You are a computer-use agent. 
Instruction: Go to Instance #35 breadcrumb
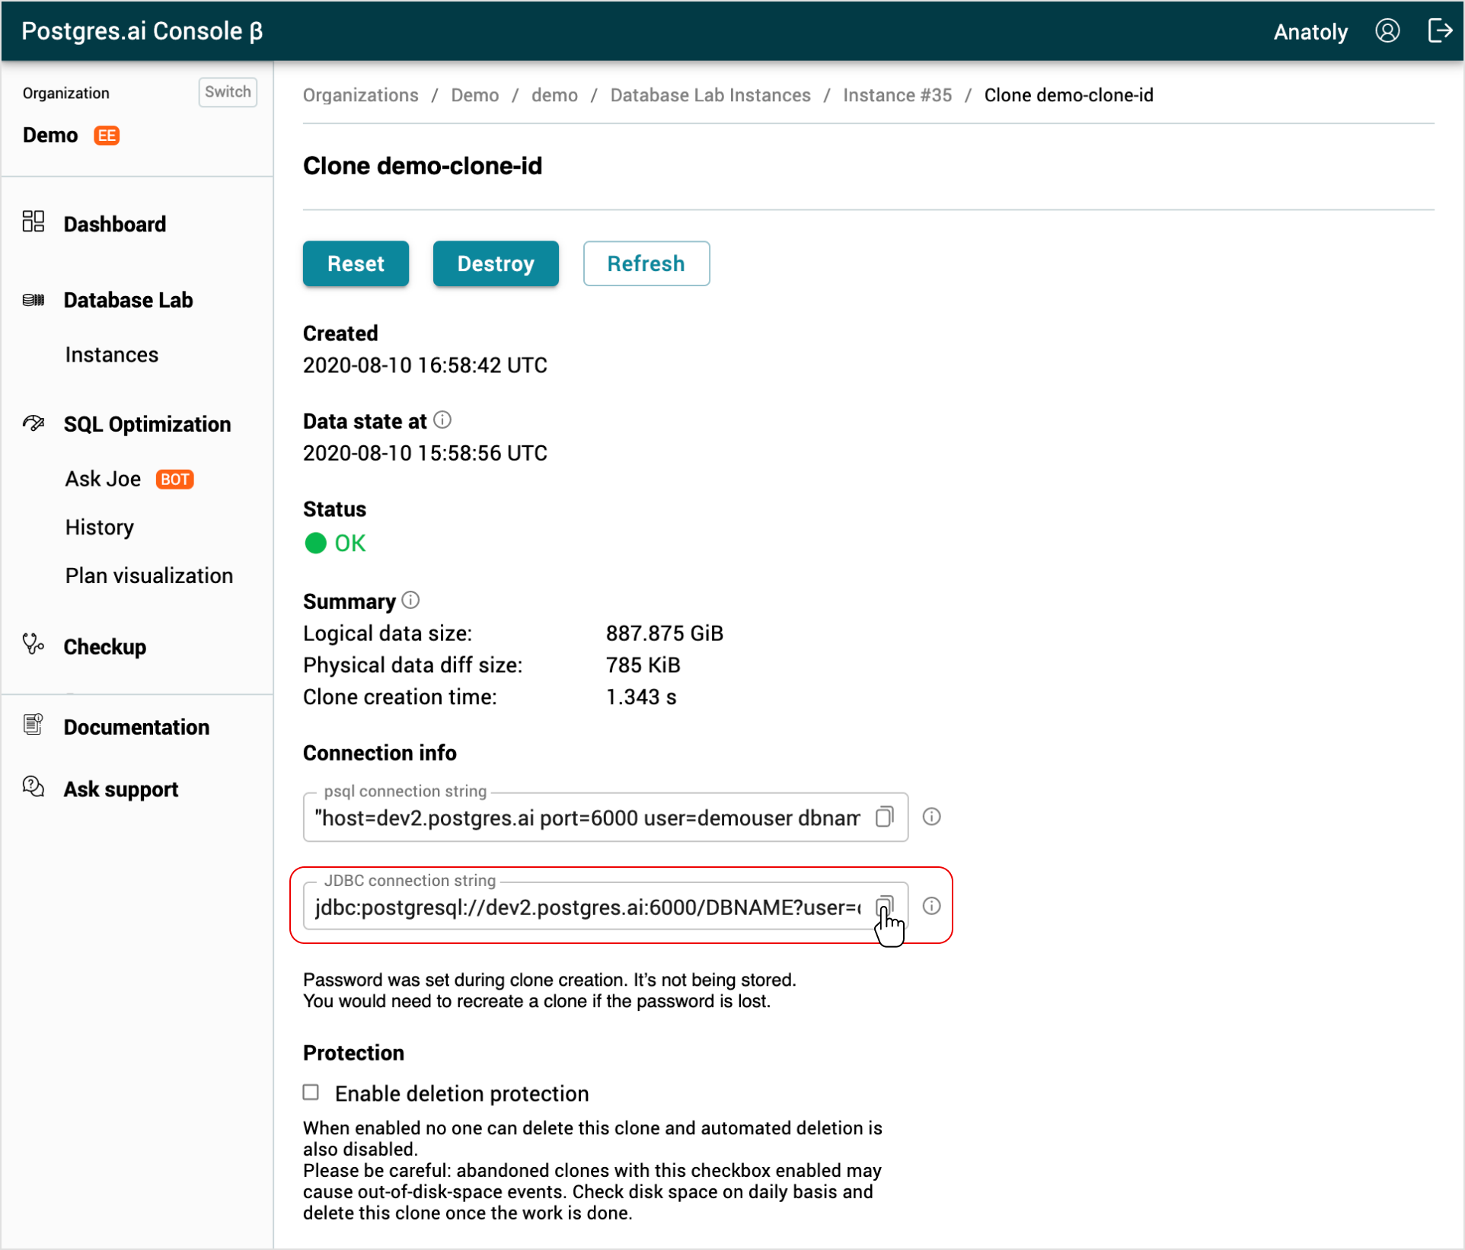pos(897,95)
